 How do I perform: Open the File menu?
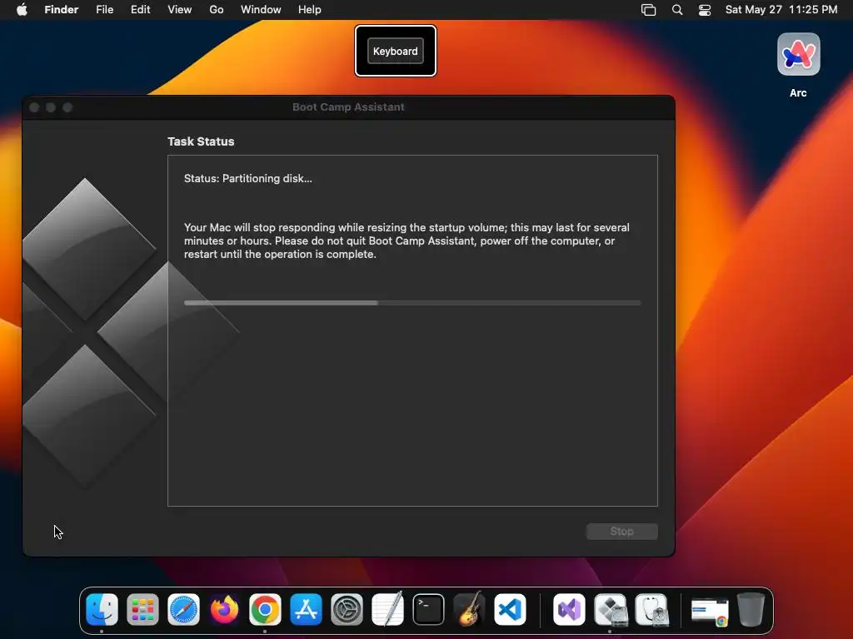[104, 10]
